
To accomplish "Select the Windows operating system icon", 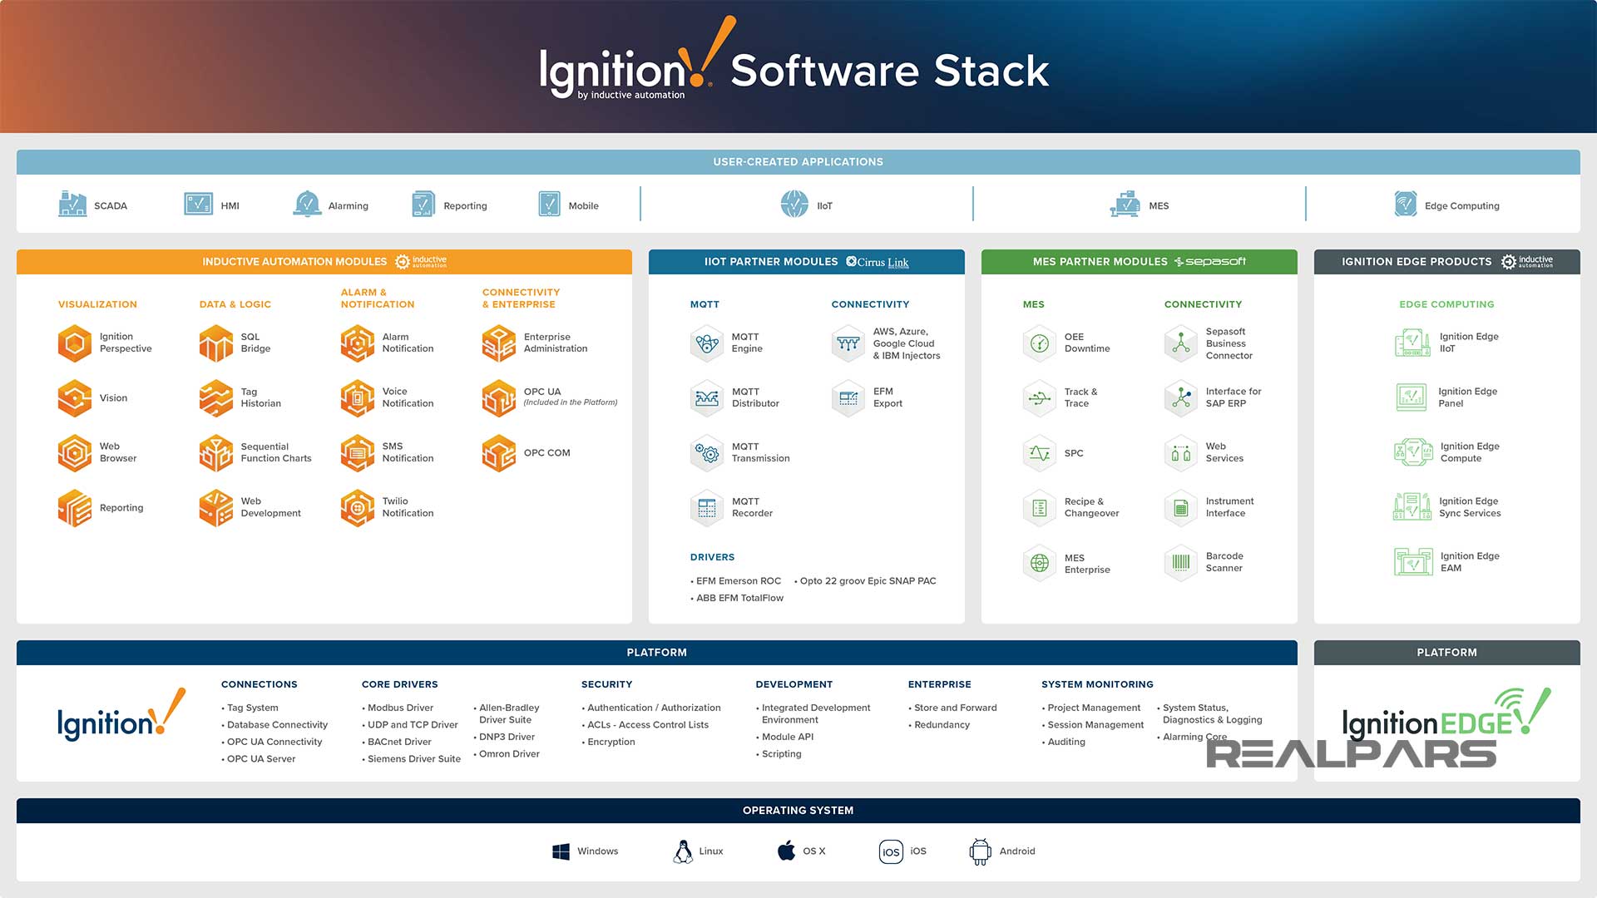I will pos(561,851).
